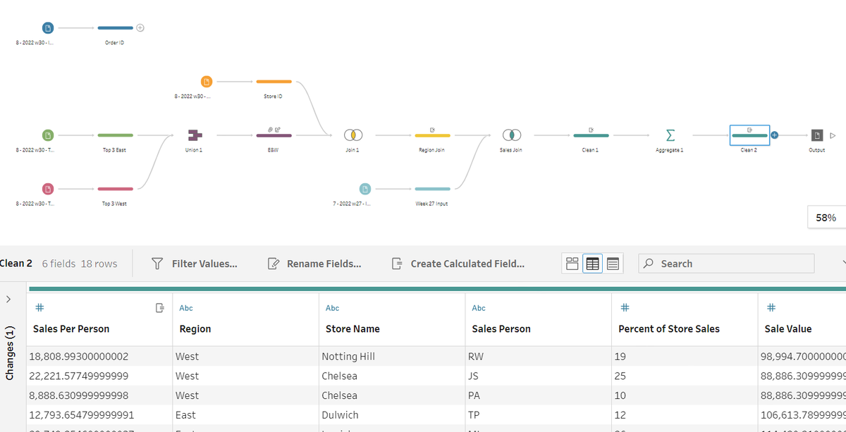Select the Aggregate 1 step
Viewport: 846px width, 432px height.
pos(669,134)
